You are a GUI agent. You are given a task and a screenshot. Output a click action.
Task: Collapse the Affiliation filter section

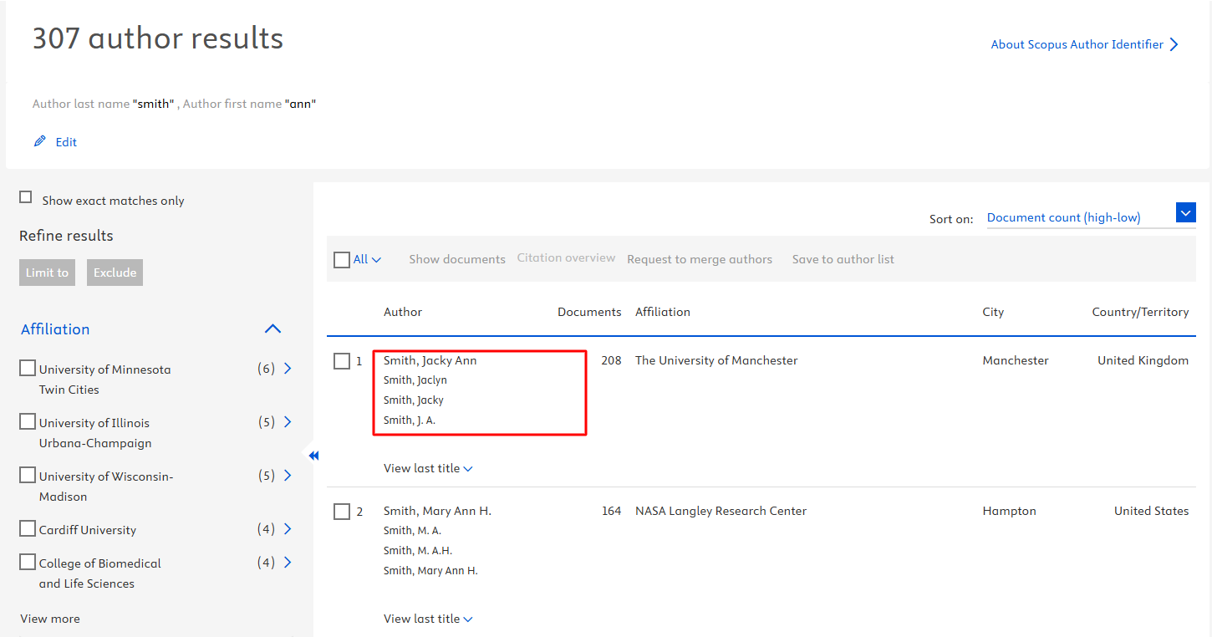(x=272, y=329)
